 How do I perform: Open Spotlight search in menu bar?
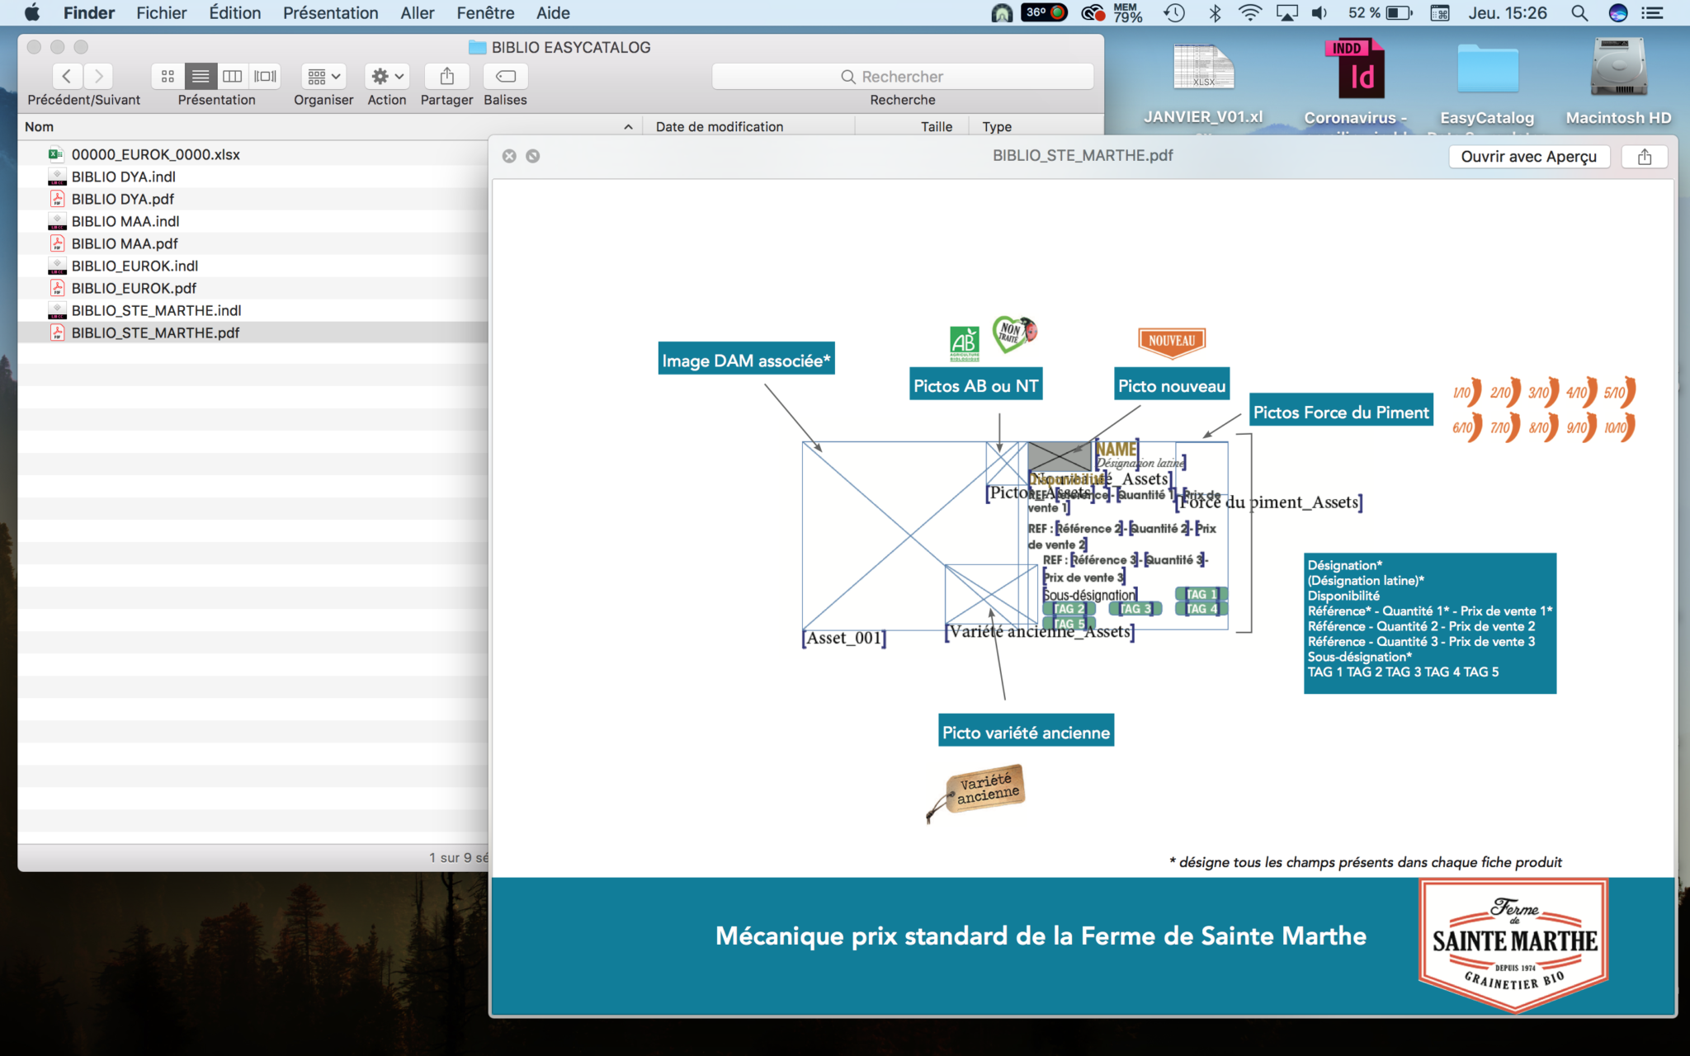tap(1579, 12)
